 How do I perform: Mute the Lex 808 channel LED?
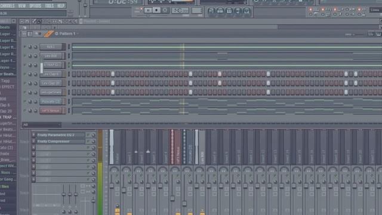[x=24, y=56]
